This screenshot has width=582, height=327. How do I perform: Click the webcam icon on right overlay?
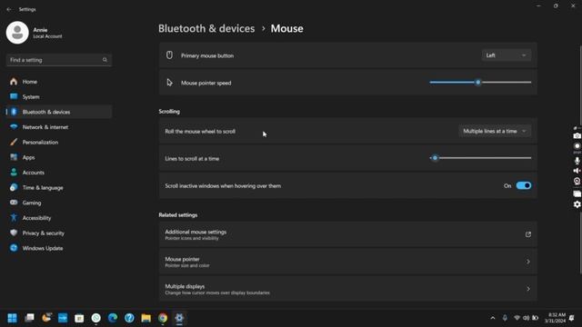(577, 182)
